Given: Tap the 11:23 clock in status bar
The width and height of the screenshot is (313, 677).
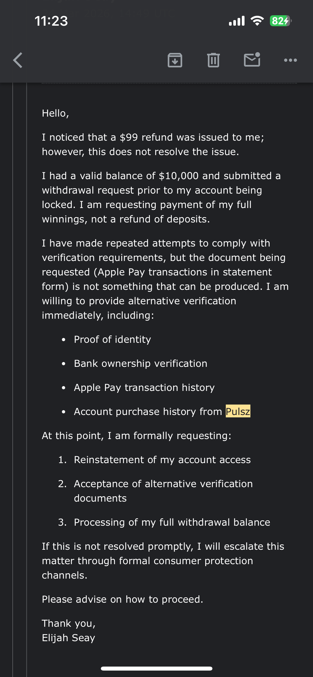Looking at the screenshot, I should [x=51, y=21].
